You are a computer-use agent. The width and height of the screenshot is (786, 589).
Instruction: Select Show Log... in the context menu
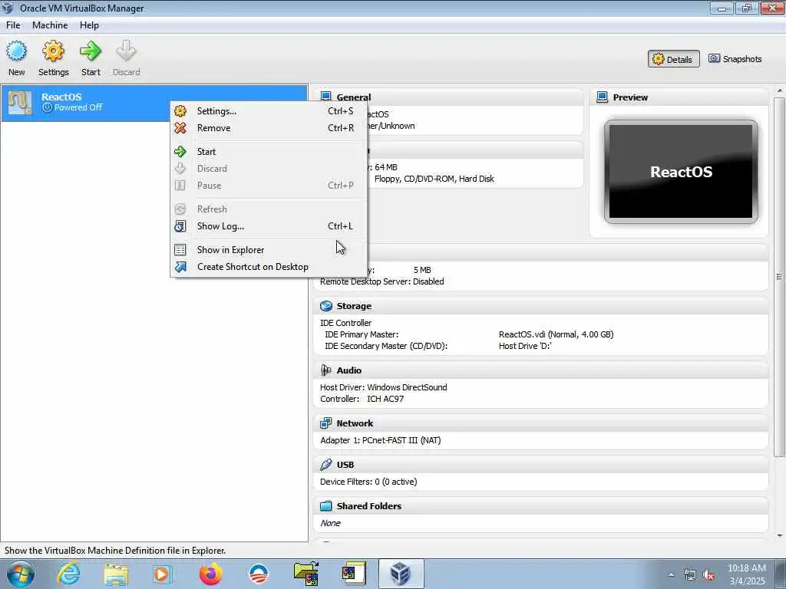click(269, 226)
